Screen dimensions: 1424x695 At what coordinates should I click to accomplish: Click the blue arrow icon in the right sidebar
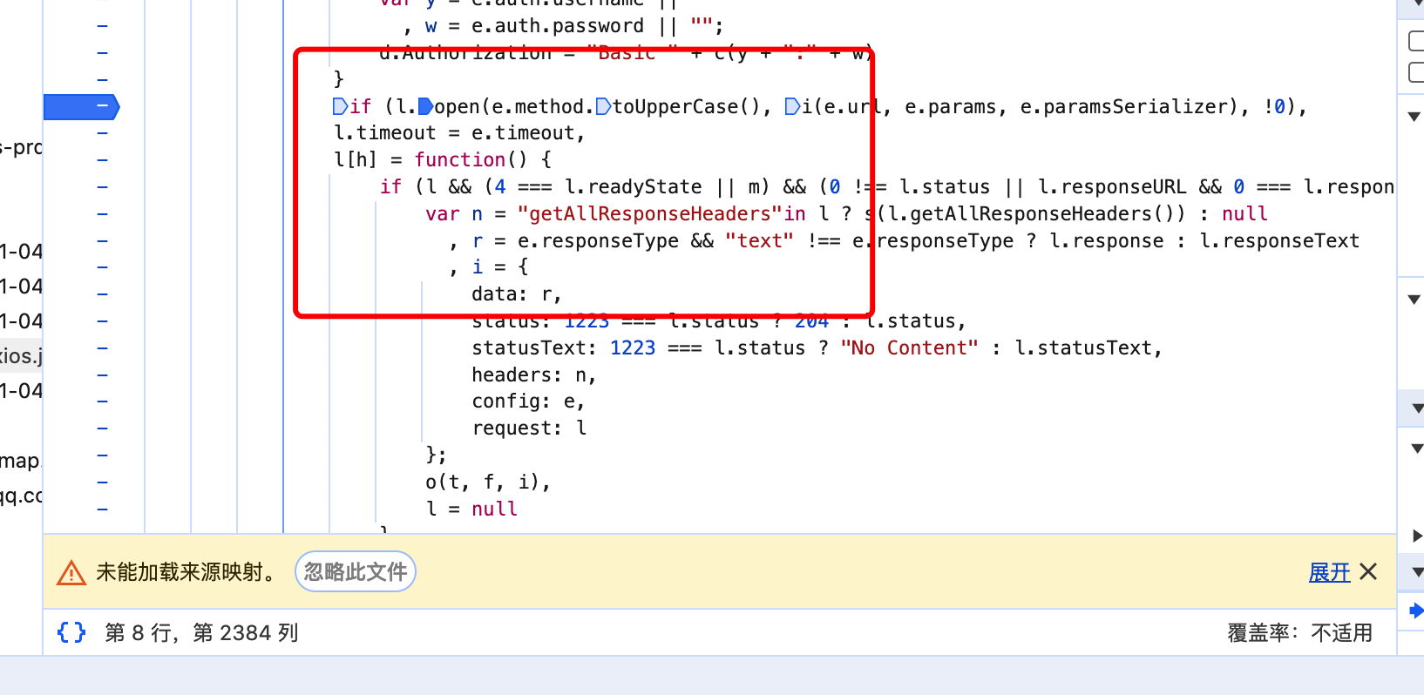(1416, 610)
